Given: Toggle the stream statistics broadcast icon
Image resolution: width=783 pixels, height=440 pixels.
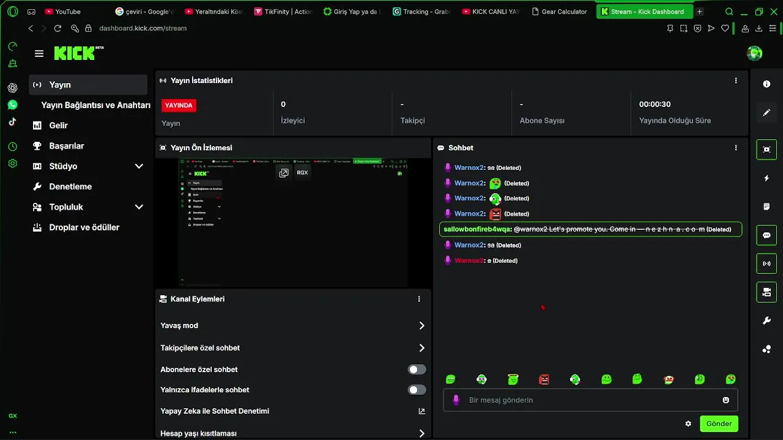Looking at the screenshot, I should 766,264.
